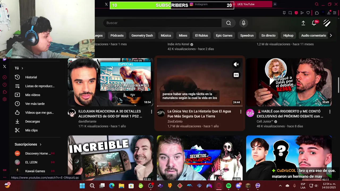Open davidferiante channel avatar

[x=72, y=113]
